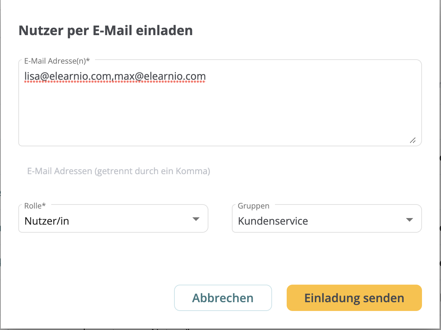This screenshot has width=441, height=330.
Task: Click the Gruppen field label
Action: coord(253,206)
